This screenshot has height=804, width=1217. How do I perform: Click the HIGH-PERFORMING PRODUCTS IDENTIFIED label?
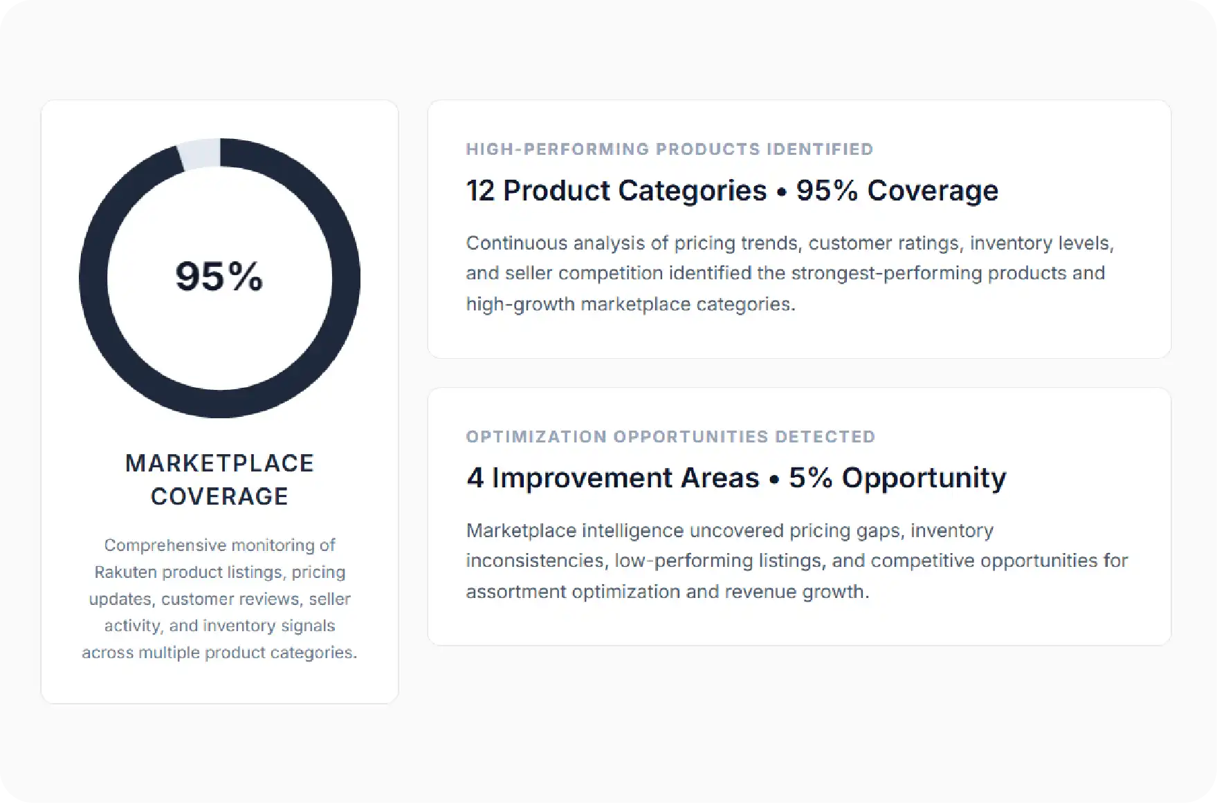click(x=670, y=149)
